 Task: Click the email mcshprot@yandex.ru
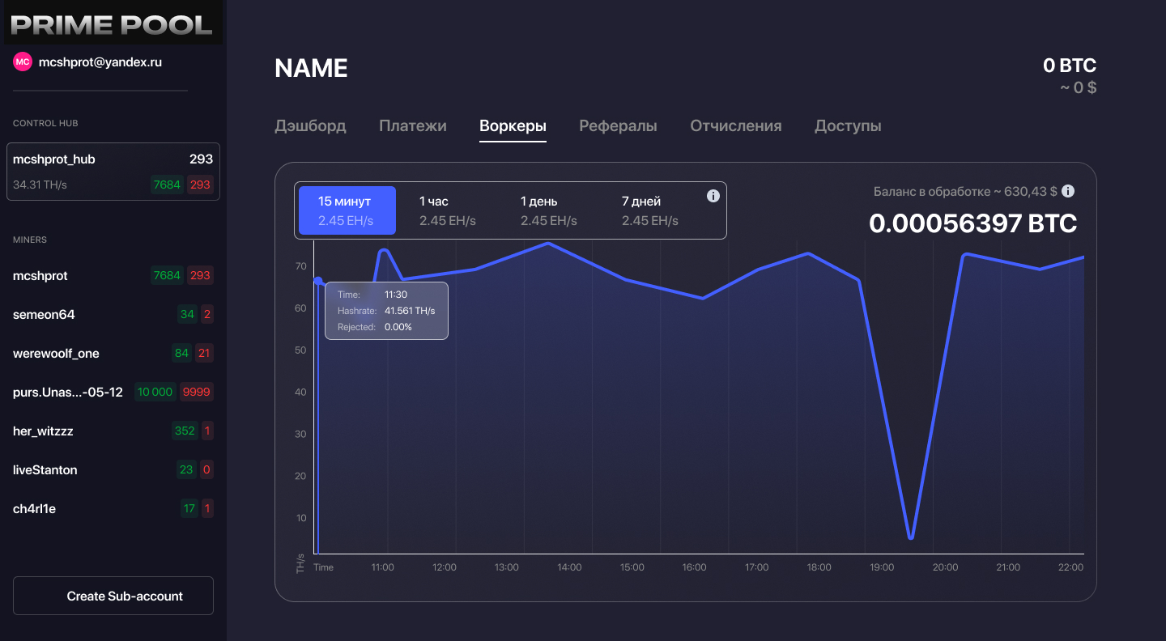[x=99, y=61]
